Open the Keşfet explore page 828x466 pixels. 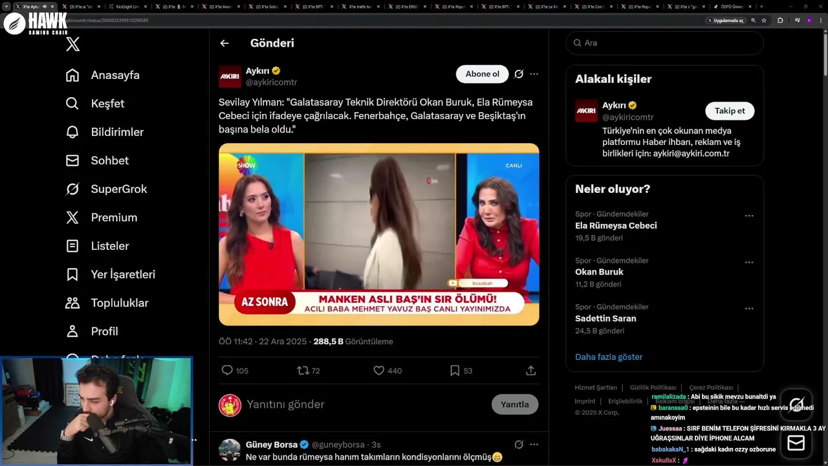pos(95,104)
